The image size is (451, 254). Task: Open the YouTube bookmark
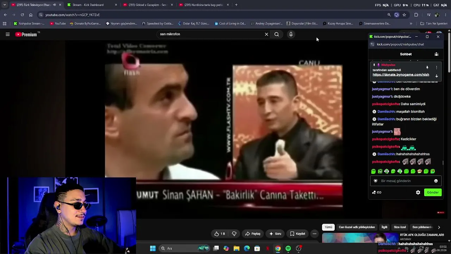[58, 24]
